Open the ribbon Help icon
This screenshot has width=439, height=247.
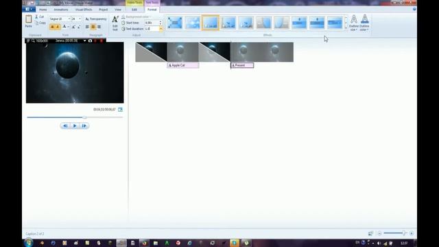coord(414,9)
